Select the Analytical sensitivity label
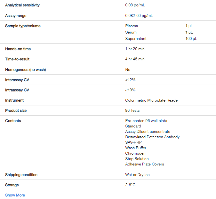This screenshot has height=199, width=216. coord(22,5)
